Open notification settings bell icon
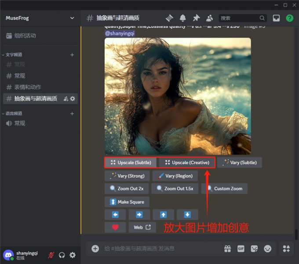Viewport: 299px width, 264px height. [x=182, y=18]
